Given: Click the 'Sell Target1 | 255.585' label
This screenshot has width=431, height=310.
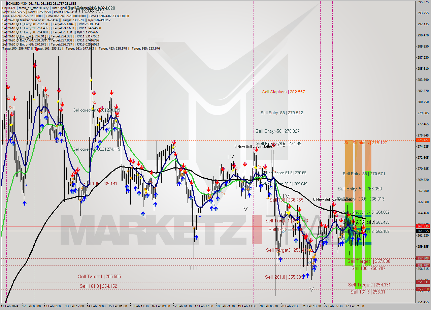Looking at the screenshot, I should point(99,276).
